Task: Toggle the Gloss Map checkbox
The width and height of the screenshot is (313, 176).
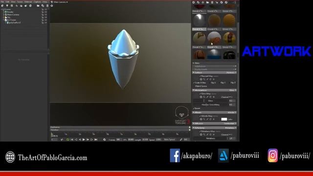Action: pos(200,93)
